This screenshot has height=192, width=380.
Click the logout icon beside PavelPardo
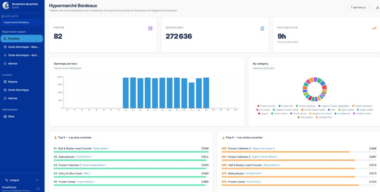39,189
